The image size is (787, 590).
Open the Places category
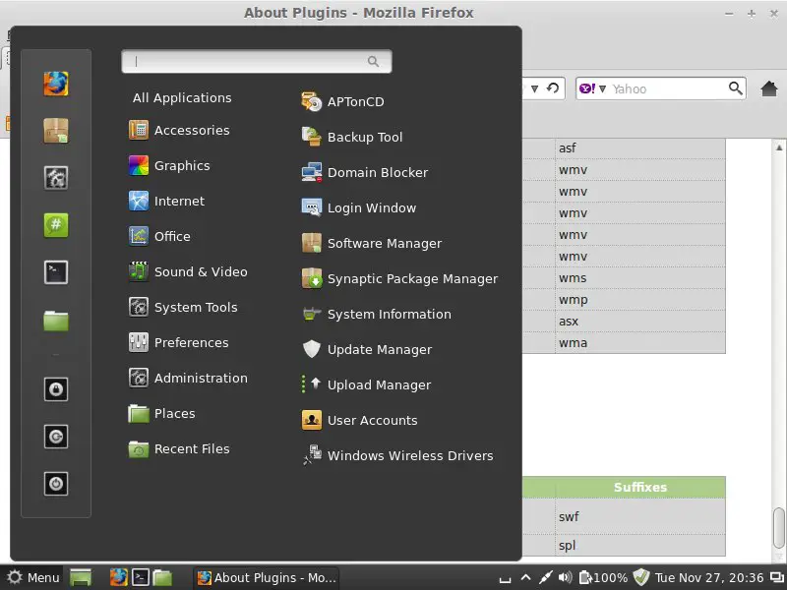pos(162,413)
